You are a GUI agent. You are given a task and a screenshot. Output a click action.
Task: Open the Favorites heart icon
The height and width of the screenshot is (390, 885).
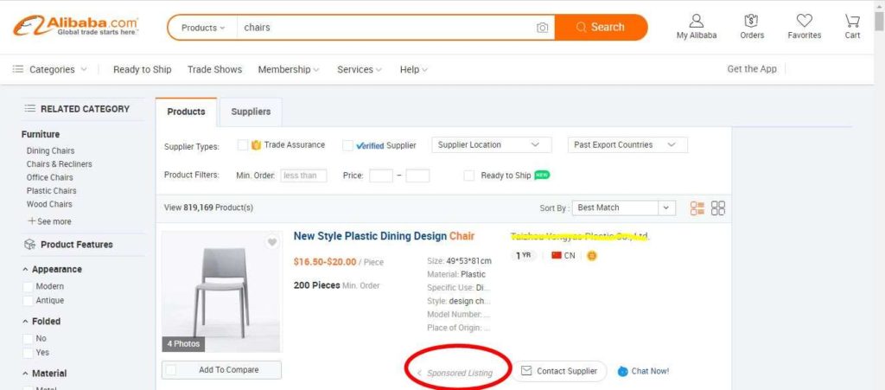tap(805, 21)
